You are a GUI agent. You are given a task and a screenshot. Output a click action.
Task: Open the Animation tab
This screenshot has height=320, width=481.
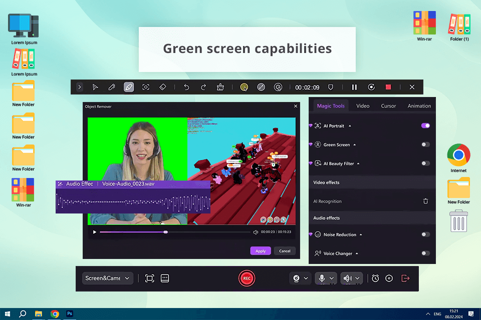pos(419,106)
